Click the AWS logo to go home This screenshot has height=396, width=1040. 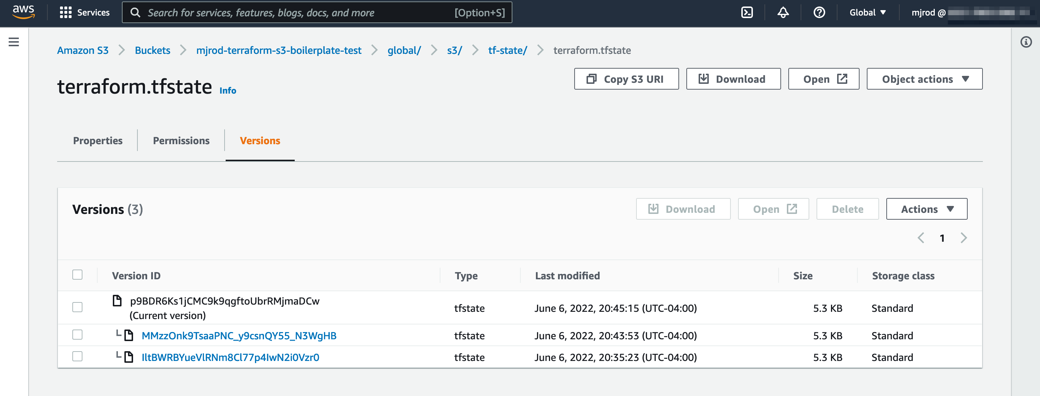click(23, 13)
